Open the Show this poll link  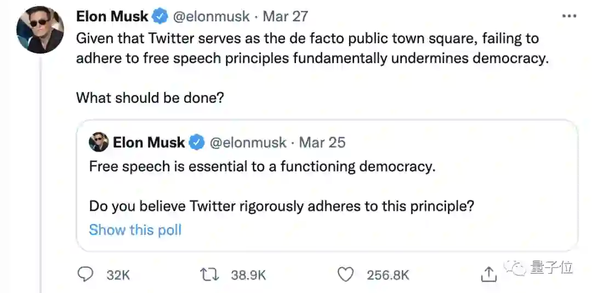(x=135, y=230)
